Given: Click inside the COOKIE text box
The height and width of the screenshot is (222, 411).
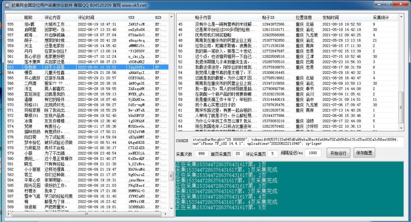Looking at the screenshot, I should tap(298, 142).
